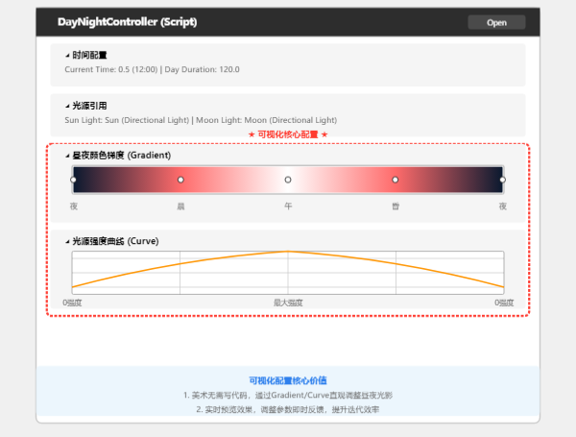Click the DayNightController (Script) title
This screenshot has width=576, height=437.
[x=123, y=21]
